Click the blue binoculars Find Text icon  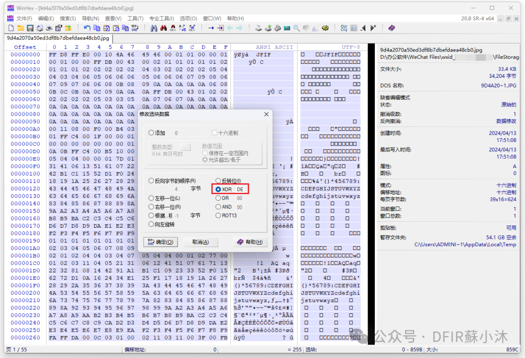tap(154, 28)
